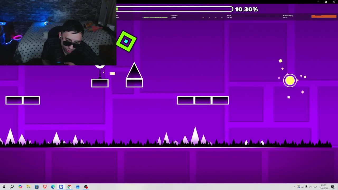Open taskbar Search magnifier
Image resolution: width=338 pixels, height=190 pixels.
click(x=12, y=187)
